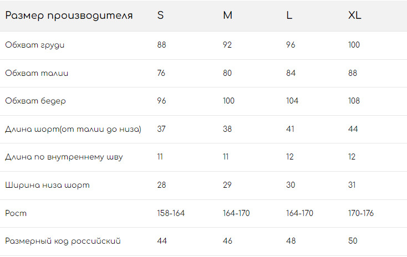Click the 'Обхват бедер' row label
The width and height of the screenshot is (407, 257).
click(35, 101)
